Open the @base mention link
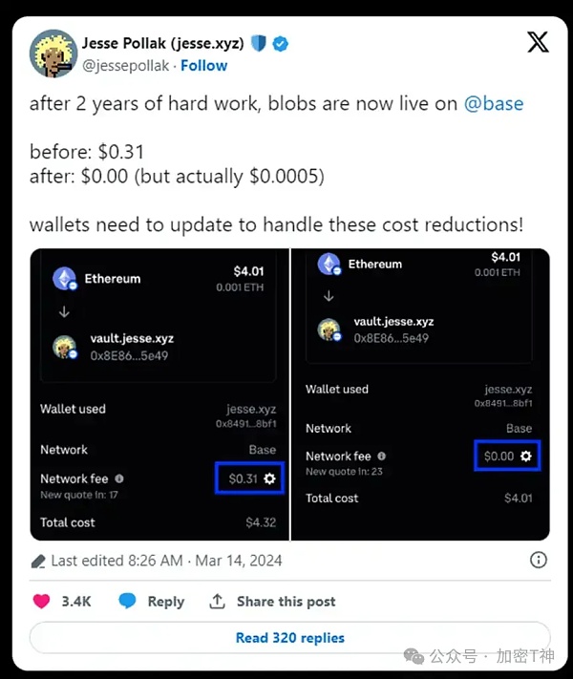Image resolution: width=573 pixels, height=679 pixels. coord(494,103)
